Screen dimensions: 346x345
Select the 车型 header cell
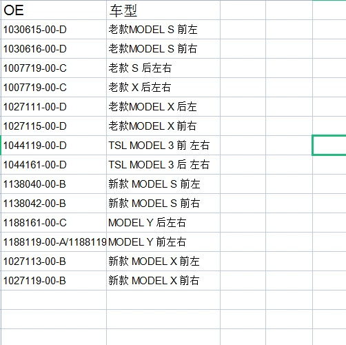pyautogui.click(x=163, y=10)
